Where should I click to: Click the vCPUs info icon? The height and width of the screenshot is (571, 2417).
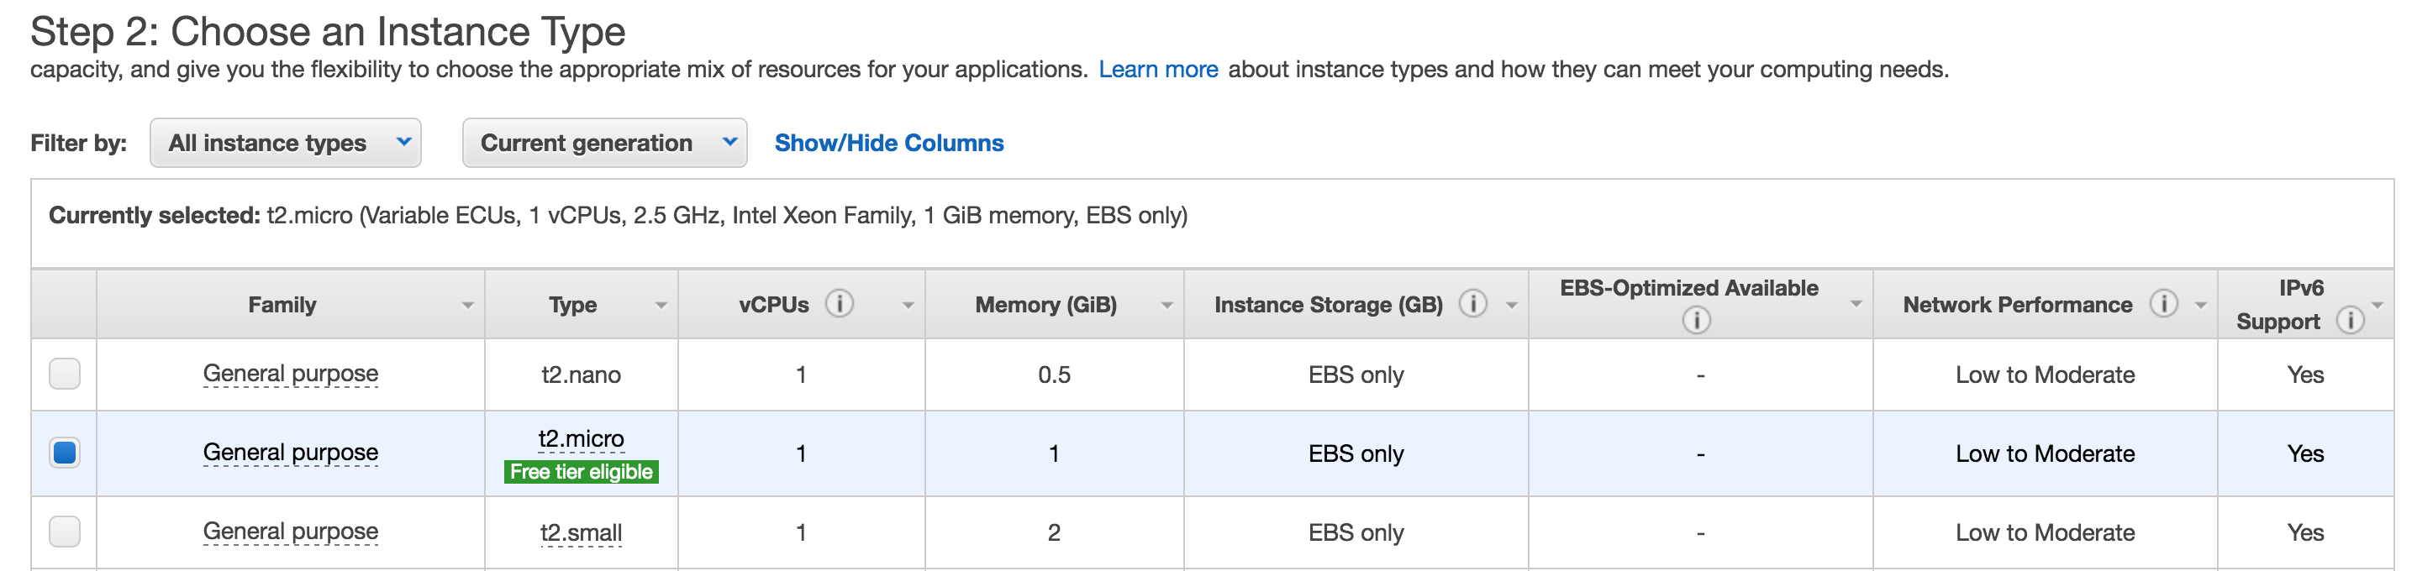pyautogui.click(x=839, y=304)
